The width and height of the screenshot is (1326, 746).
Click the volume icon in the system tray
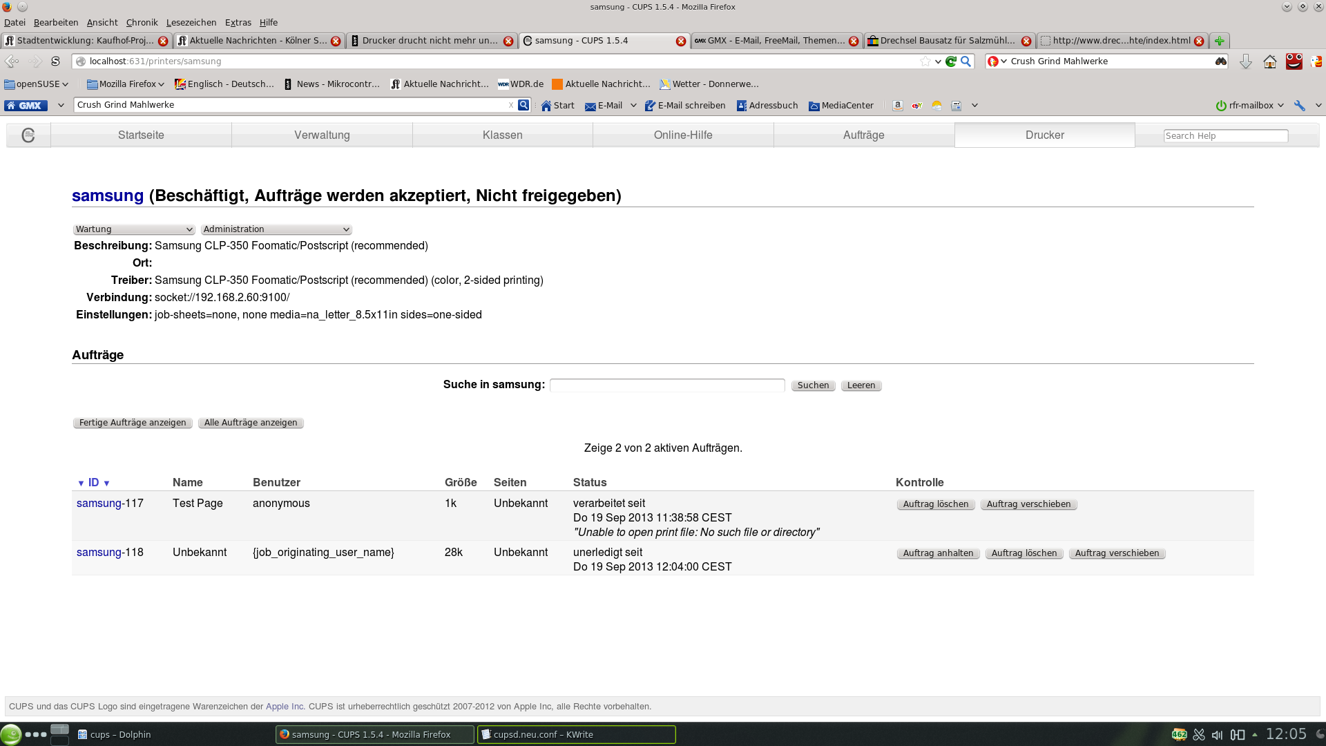(1218, 734)
